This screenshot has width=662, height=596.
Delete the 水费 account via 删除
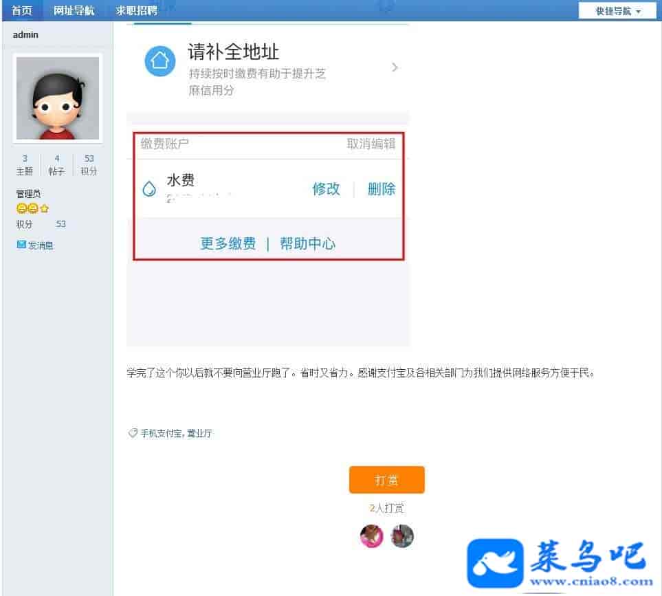[x=382, y=188]
